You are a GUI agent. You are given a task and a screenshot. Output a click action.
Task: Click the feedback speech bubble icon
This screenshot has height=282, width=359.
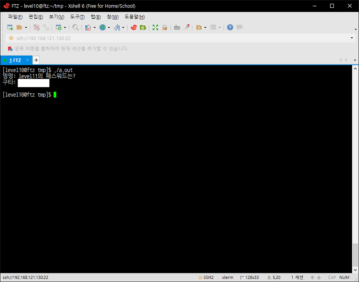[x=240, y=27]
